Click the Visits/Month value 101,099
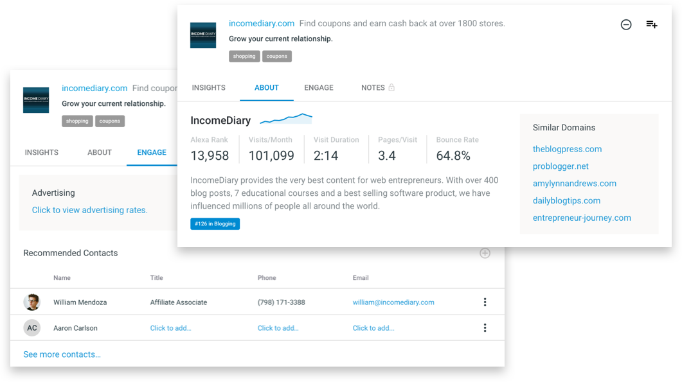Viewport: 682px width, 382px height. (x=271, y=155)
